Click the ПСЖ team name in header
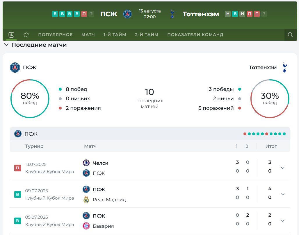The width and height of the screenshot is (299, 235). [109, 14]
